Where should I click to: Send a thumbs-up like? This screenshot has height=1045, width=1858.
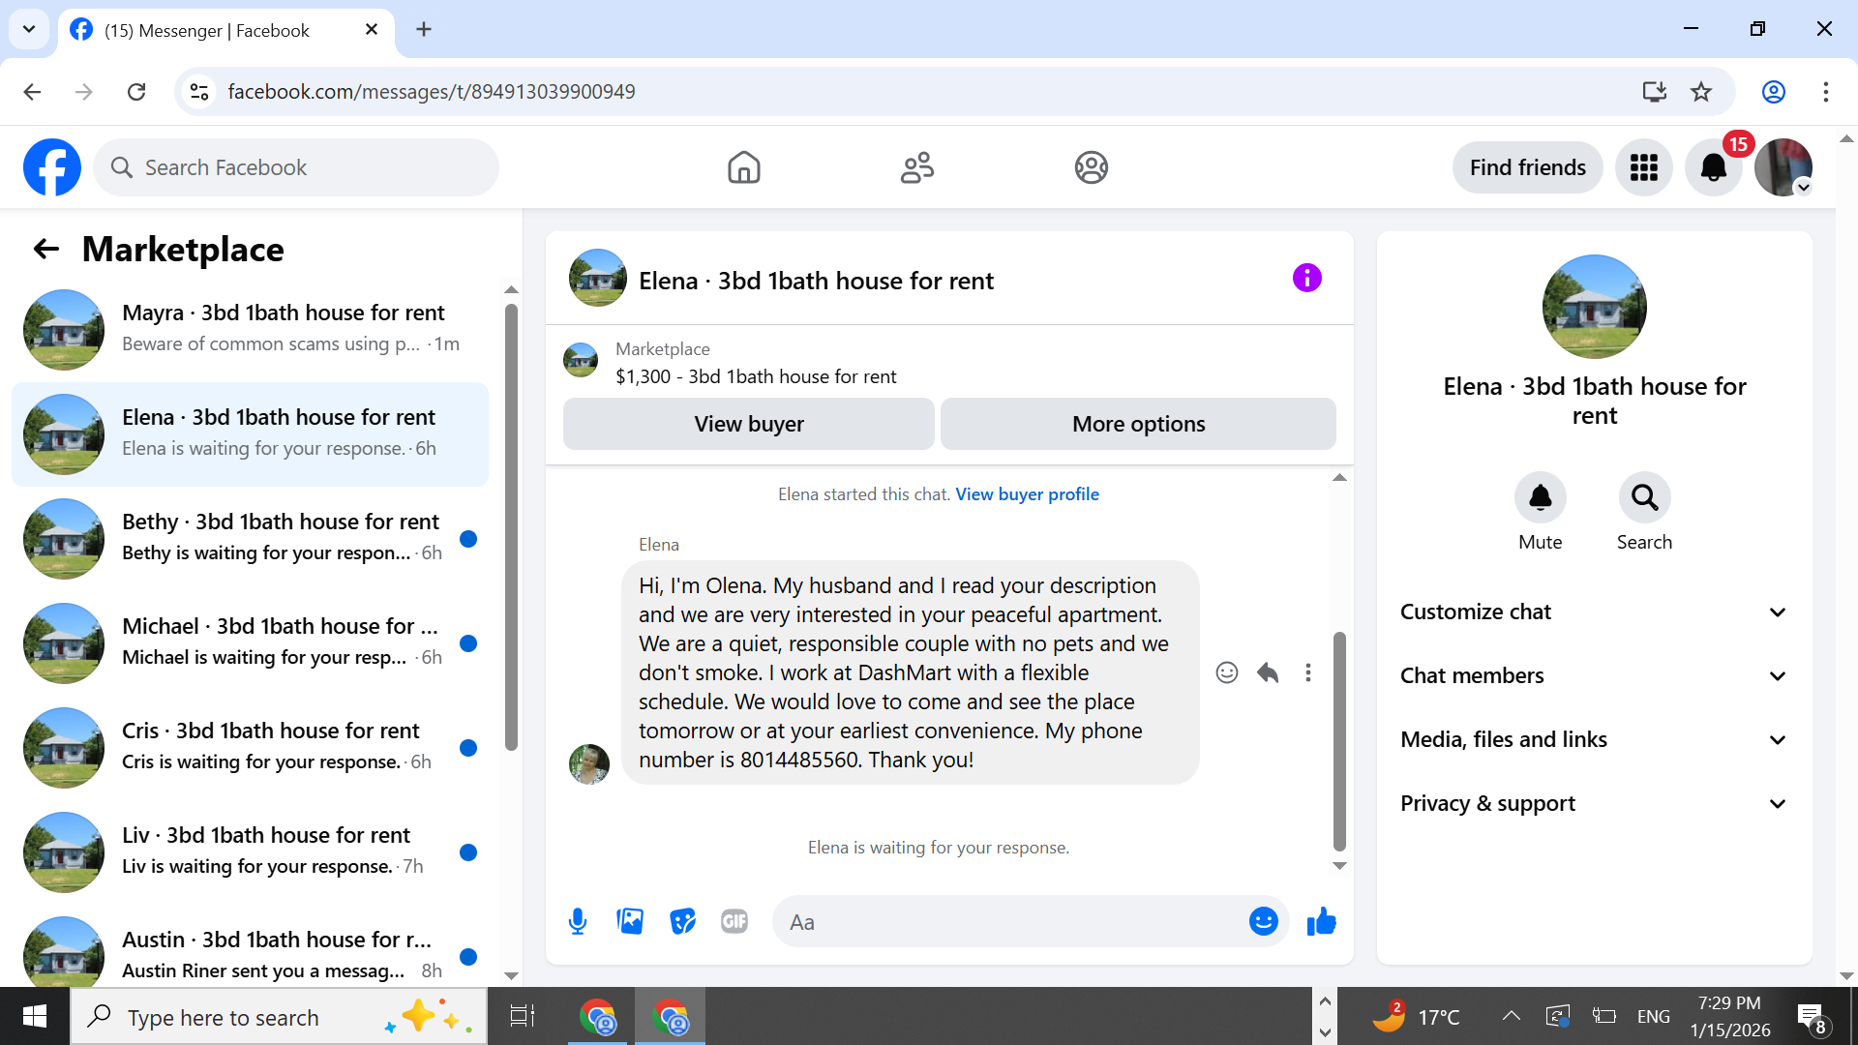click(1321, 921)
